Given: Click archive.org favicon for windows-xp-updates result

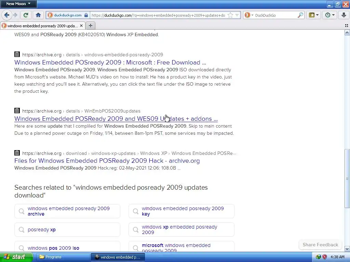Looking at the screenshot, I should point(17,153).
